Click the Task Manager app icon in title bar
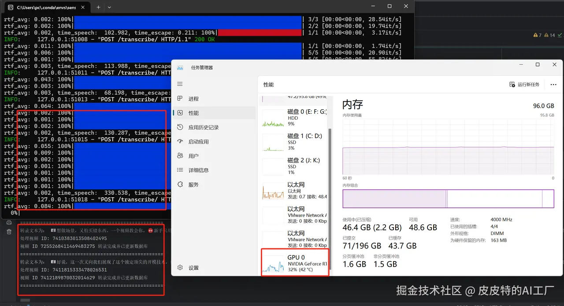564x306 pixels. 180,68
